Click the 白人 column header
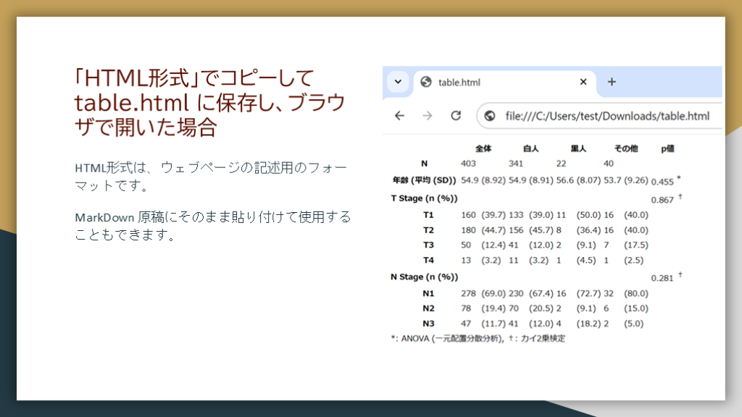The width and height of the screenshot is (742, 417). coord(530,148)
